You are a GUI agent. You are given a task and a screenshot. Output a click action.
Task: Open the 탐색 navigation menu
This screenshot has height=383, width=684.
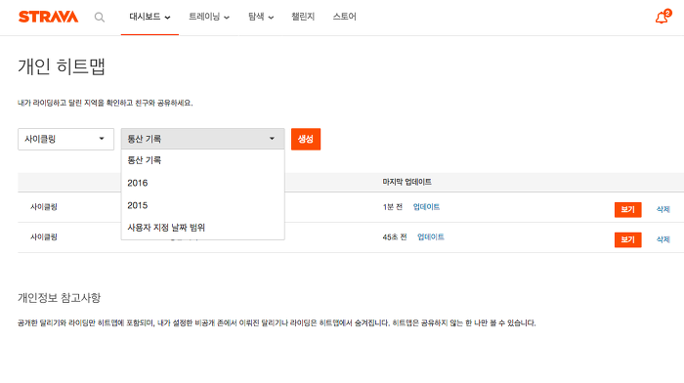(261, 17)
